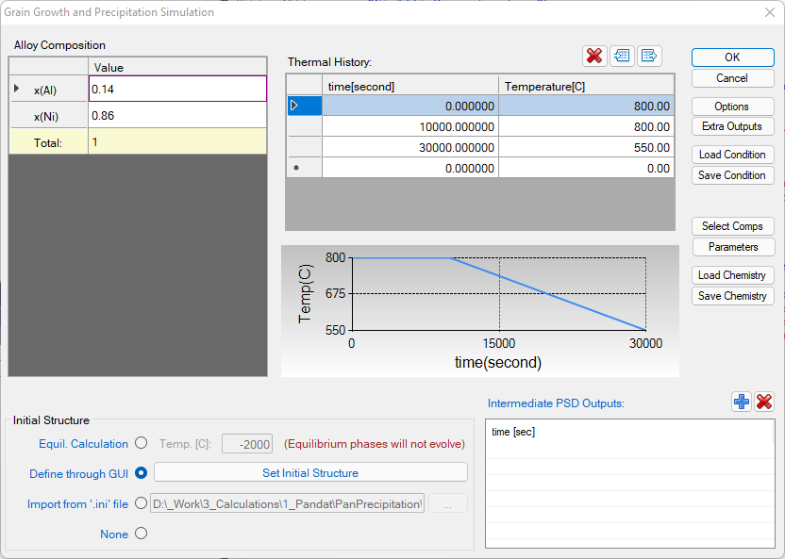
Task: Remove a PSD output with the red X icon
Action: point(764,402)
